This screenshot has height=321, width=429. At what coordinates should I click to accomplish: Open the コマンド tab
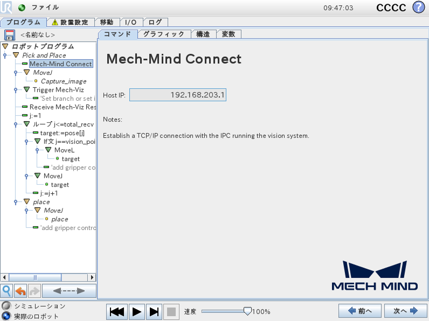117,34
